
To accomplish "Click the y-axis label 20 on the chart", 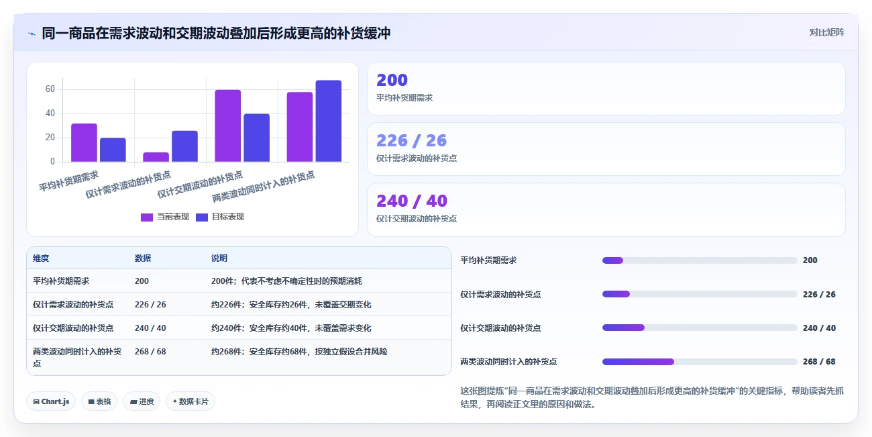I will (x=50, y=138).
